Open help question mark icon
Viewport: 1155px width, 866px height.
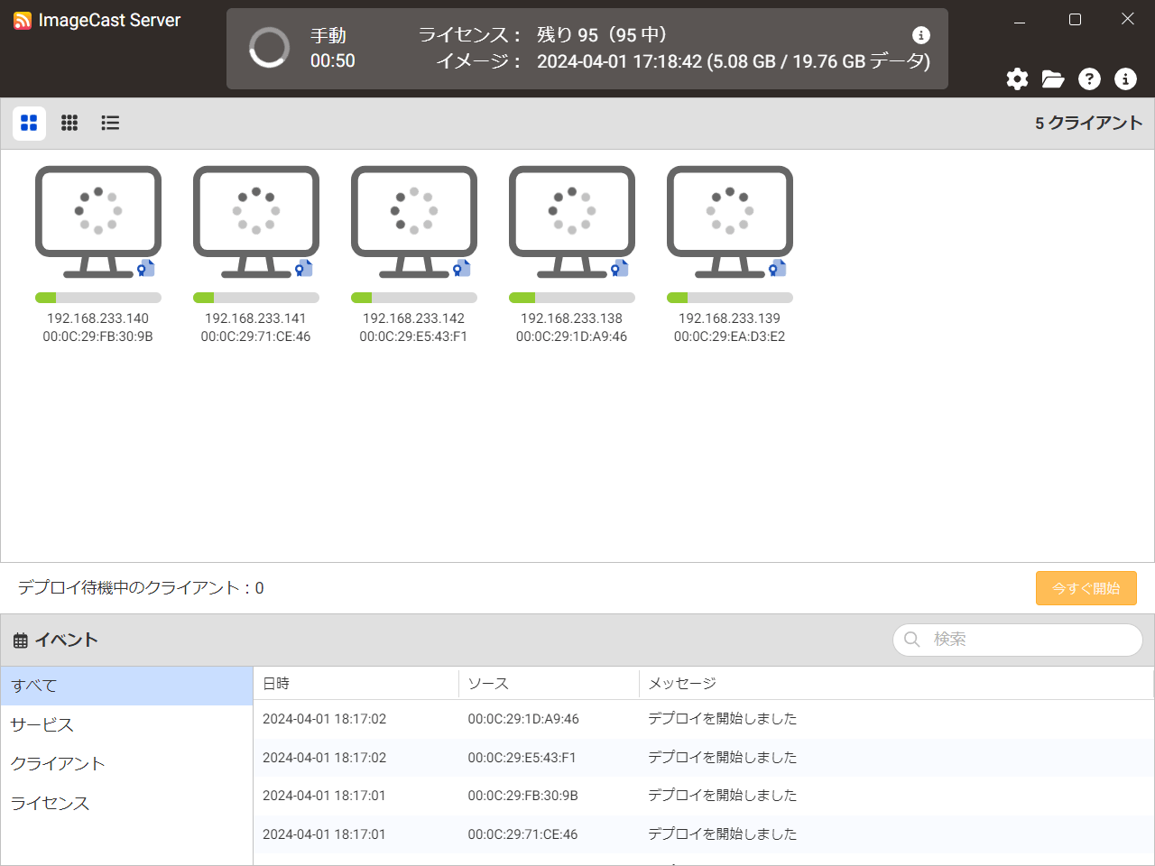[1089, 79]
